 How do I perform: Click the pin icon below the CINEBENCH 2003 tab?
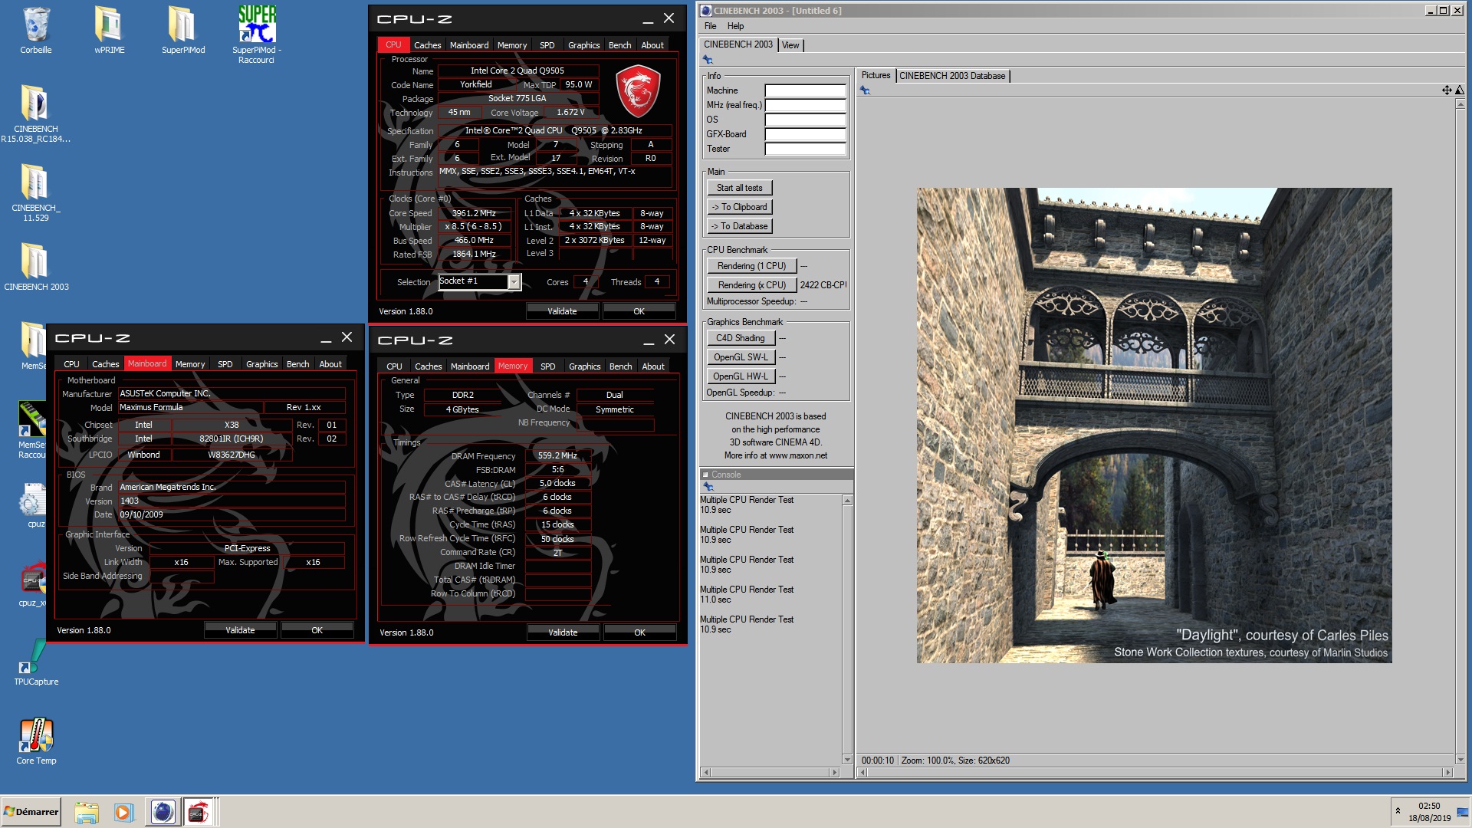708,60
